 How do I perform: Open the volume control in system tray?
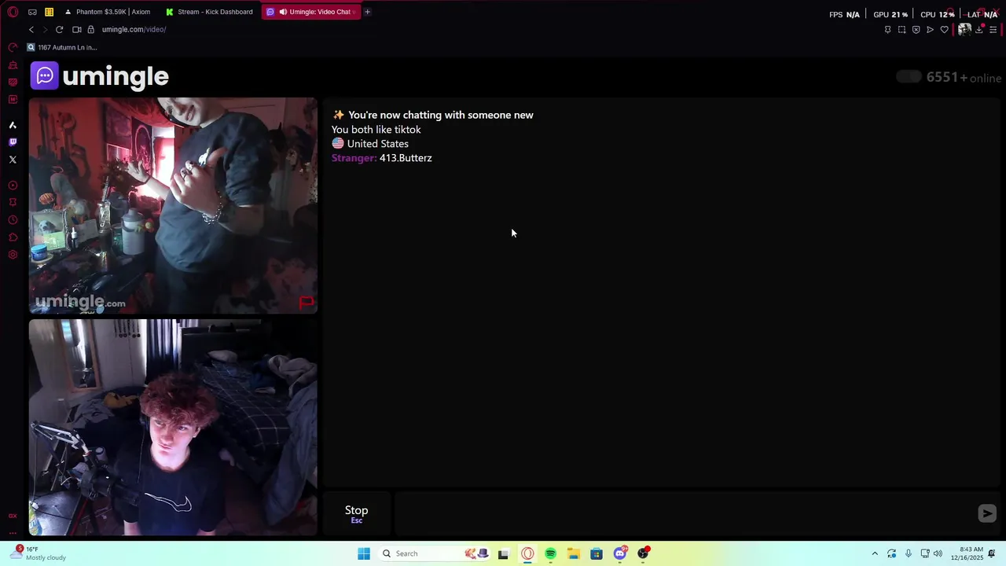(938, 553)
